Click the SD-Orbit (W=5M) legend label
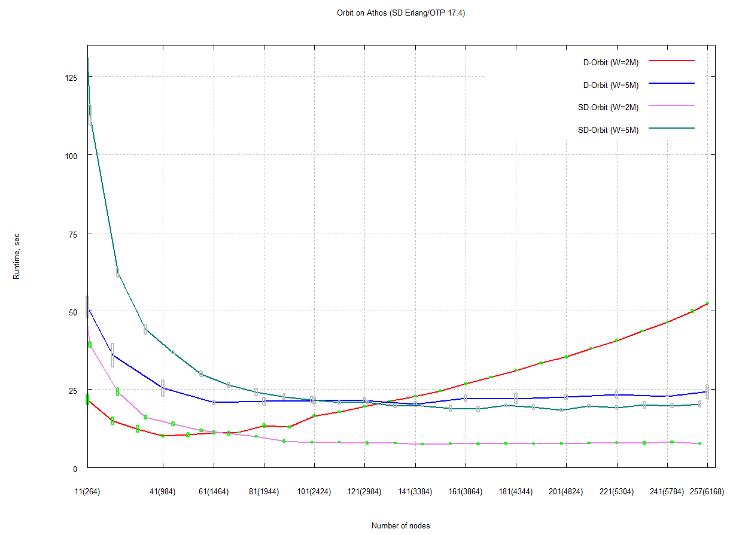Screen dimensions: 730x535 (x=608, y=130)
